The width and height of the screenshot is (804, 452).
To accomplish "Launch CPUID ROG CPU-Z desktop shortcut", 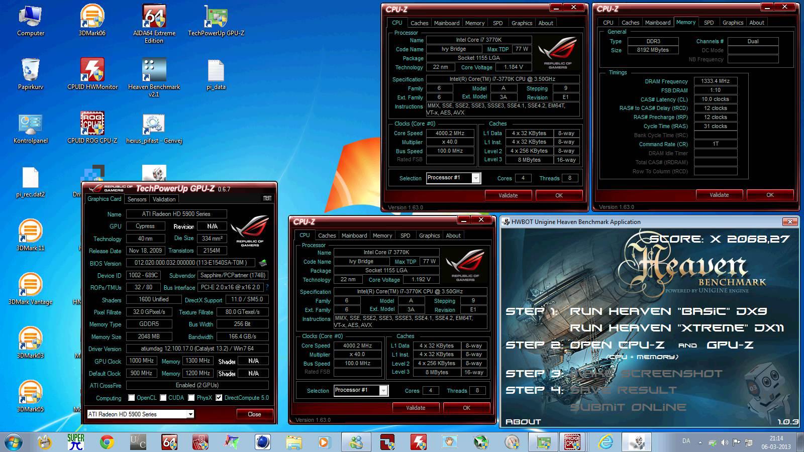I will 92,129.
